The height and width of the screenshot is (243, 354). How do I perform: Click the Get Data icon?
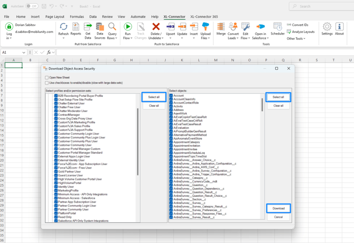click(x=88, y=27)
